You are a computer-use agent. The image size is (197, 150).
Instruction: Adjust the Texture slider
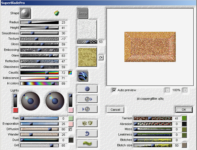(x=39, y=39)
